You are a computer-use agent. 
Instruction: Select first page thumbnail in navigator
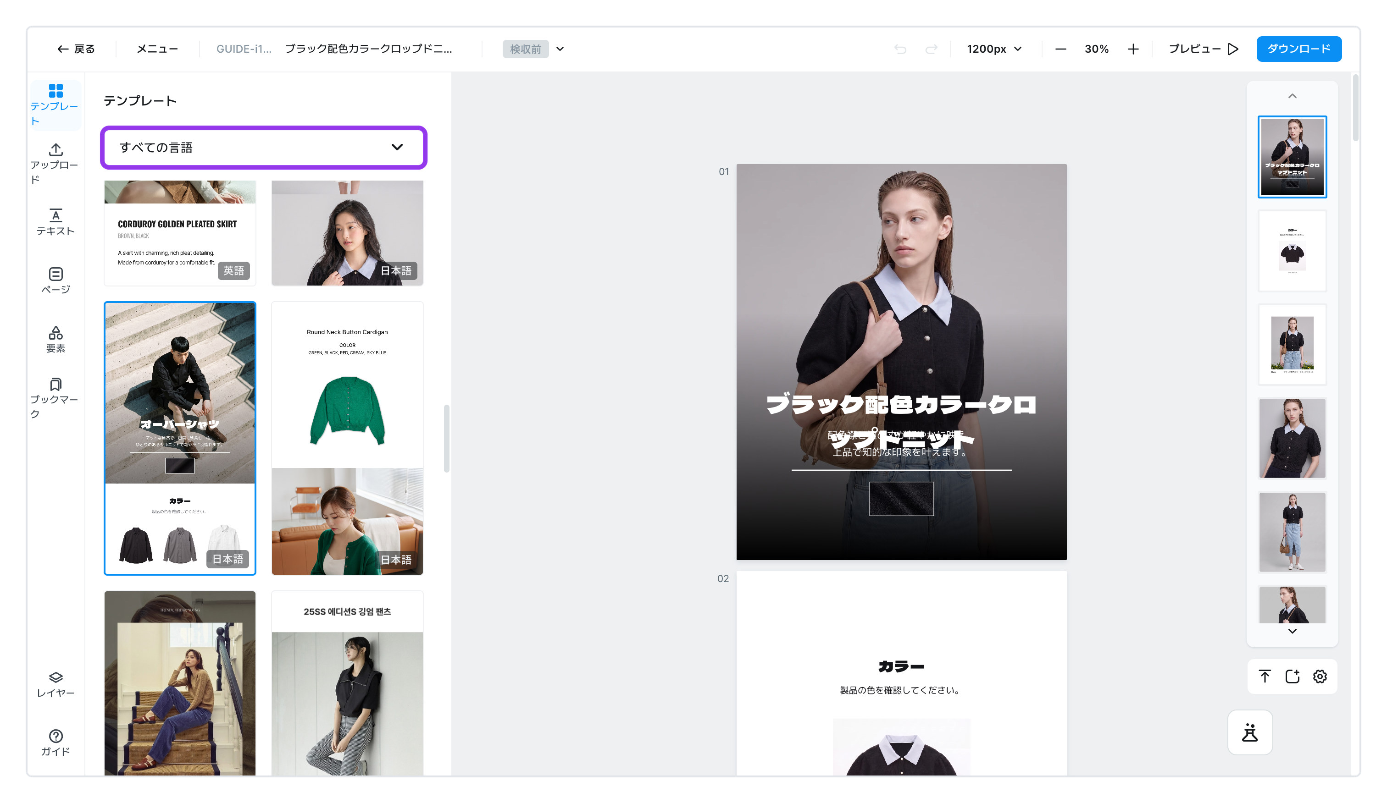tap(1292, 157)
